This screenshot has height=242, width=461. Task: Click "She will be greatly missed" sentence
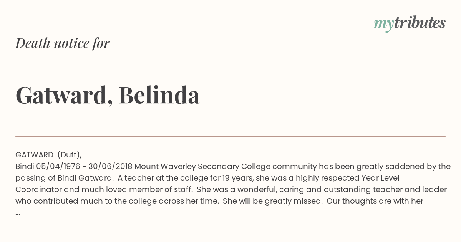coord(272,201)
